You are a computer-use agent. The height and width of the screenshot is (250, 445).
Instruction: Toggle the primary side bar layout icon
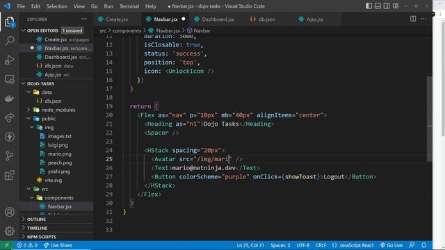(369, 6)
